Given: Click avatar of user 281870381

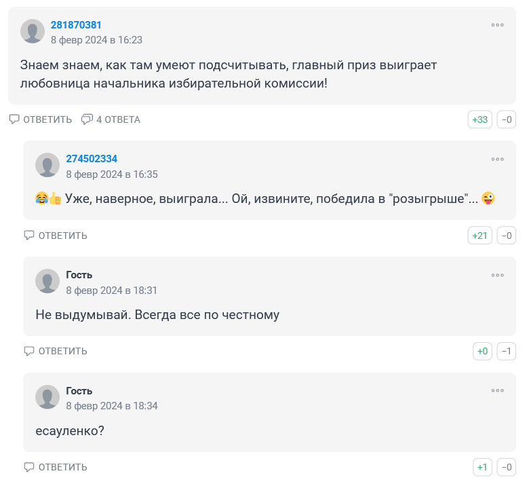Looking at the screenshot, I should tap(33, 31).
